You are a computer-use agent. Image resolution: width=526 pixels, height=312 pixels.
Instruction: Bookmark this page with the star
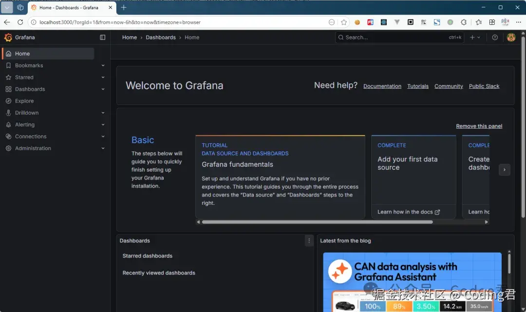[343, 22]
